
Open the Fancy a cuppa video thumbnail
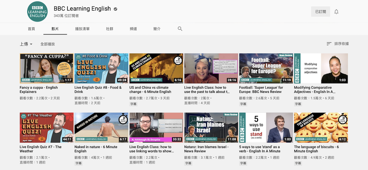pos(47,68)
